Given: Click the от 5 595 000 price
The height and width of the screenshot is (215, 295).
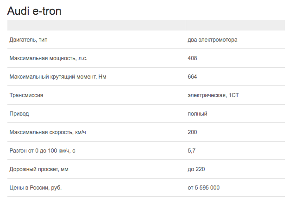Looking at the screenshot, I should (x=204, y=188).
